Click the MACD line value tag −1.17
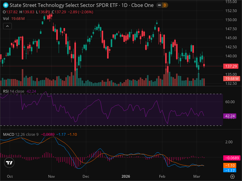Image resolution: width=242 pixels, height=181 pixels. click(x=230, y=170)
